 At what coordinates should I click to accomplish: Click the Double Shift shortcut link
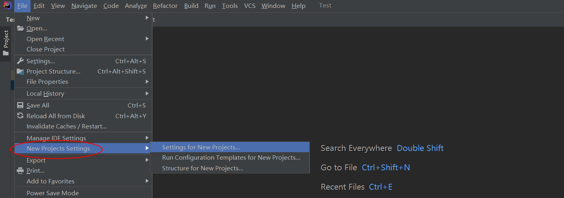click(x=420, y=148)
